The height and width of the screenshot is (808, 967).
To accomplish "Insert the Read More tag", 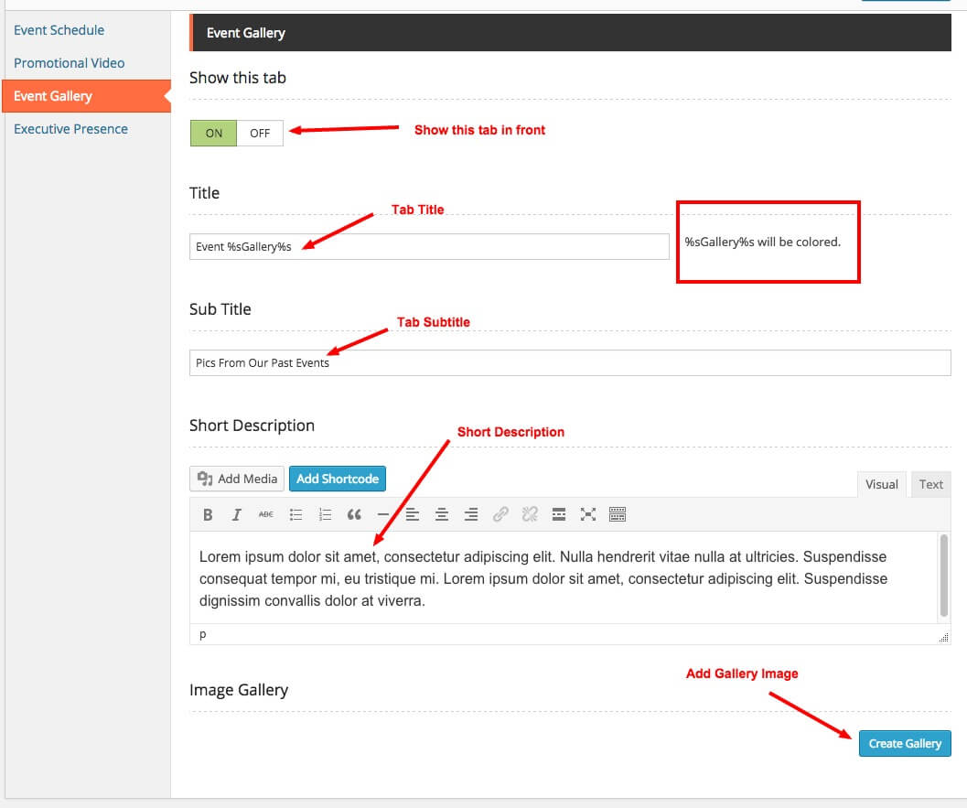I will 559,515.
